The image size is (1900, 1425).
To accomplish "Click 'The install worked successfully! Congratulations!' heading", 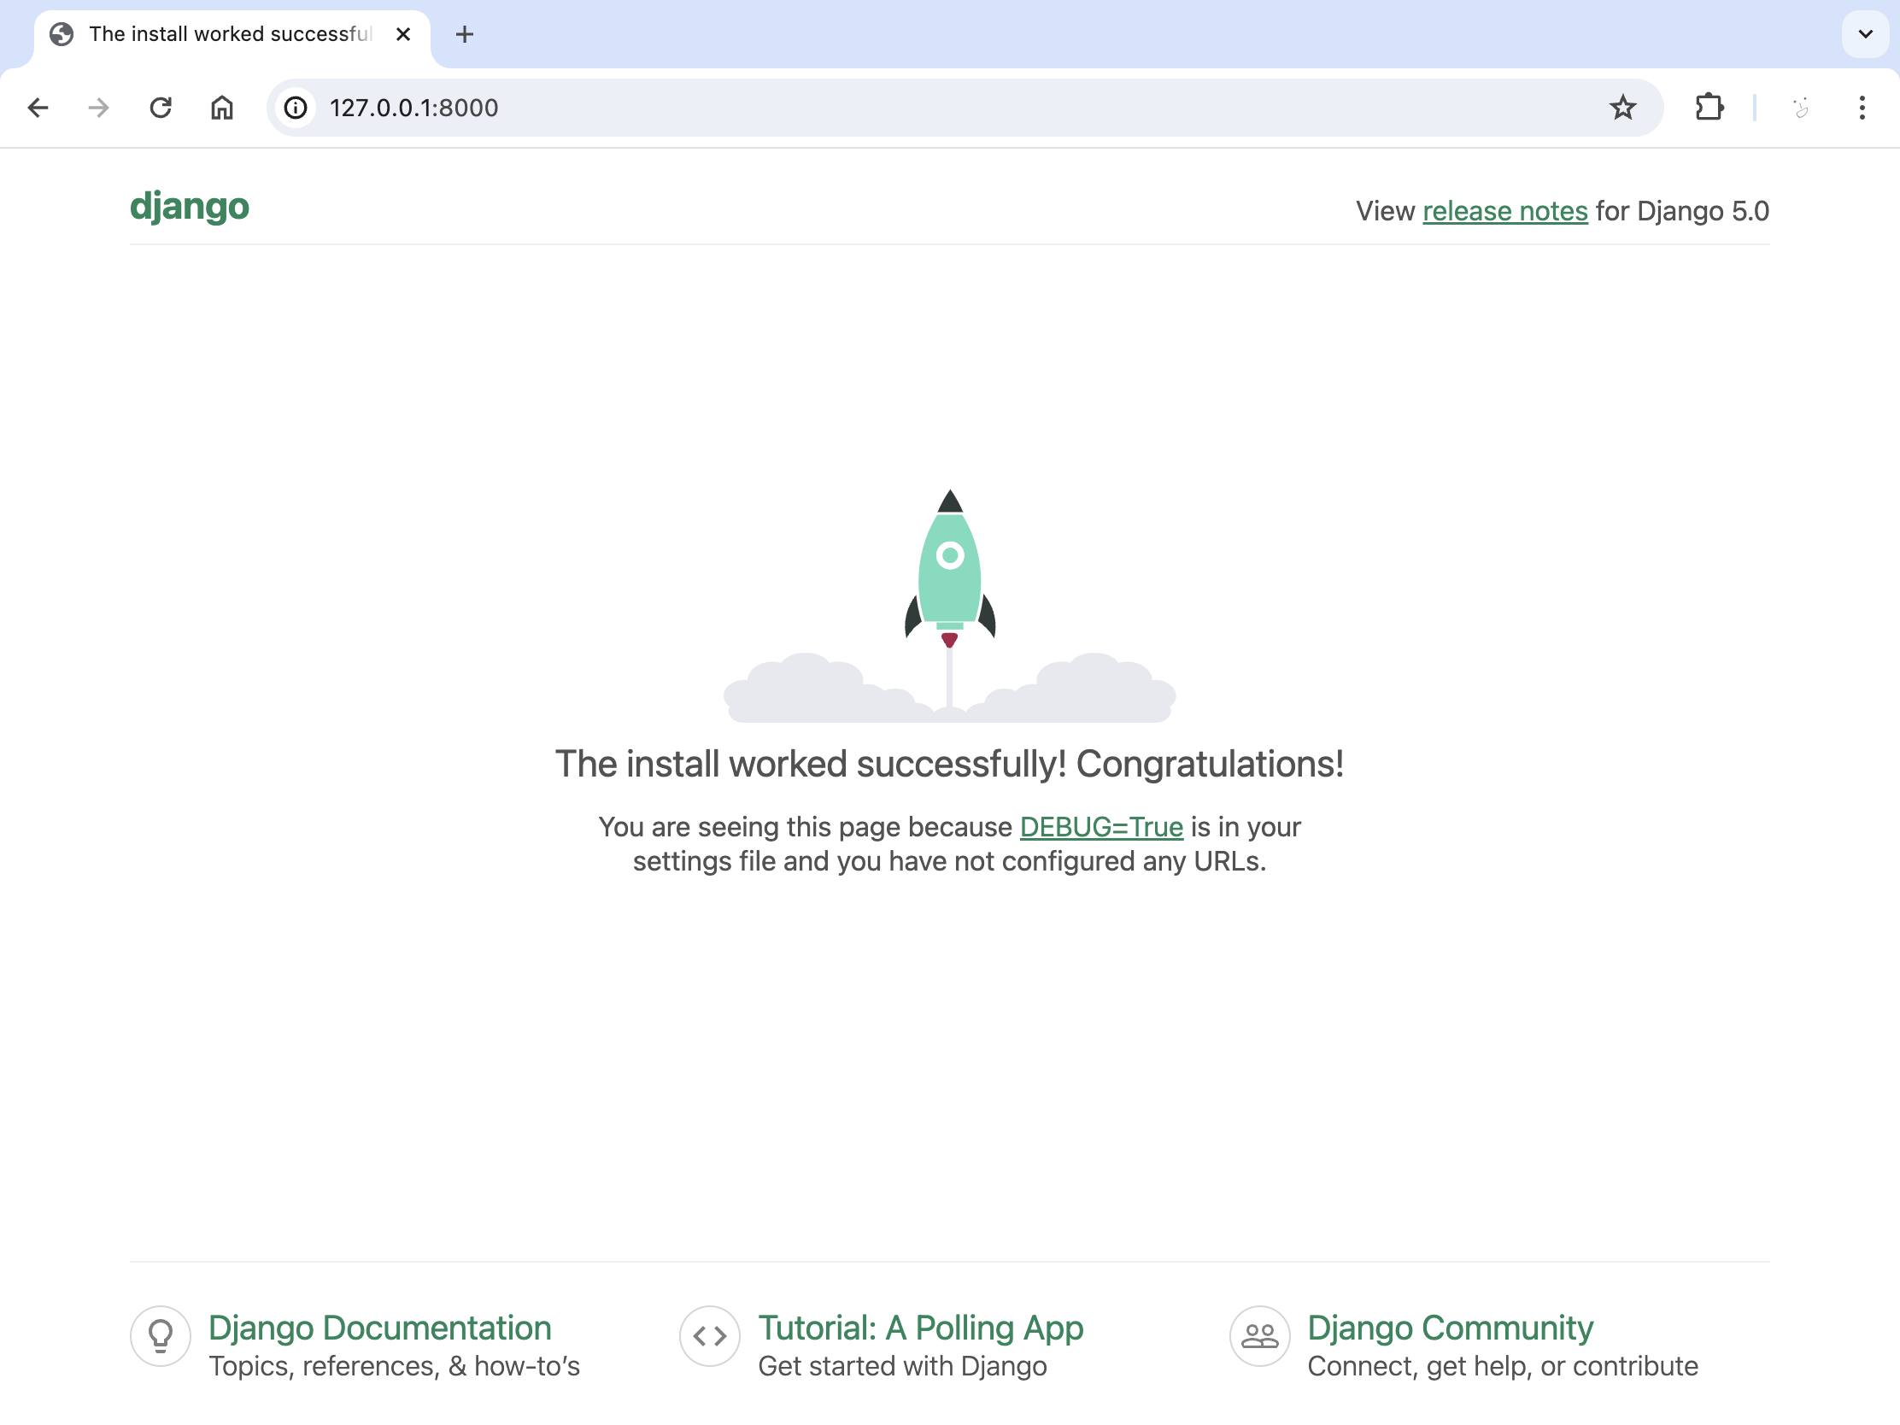I will [x=950, y=764].
